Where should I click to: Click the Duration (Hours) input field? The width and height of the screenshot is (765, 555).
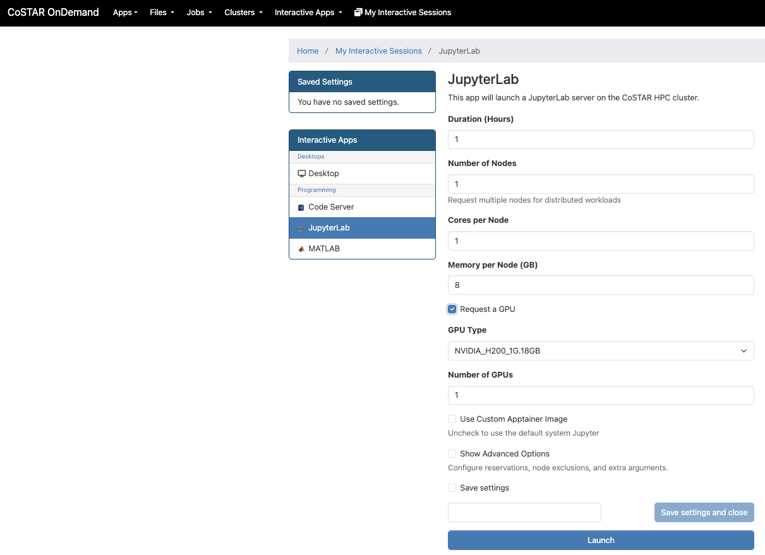point(601,140)
